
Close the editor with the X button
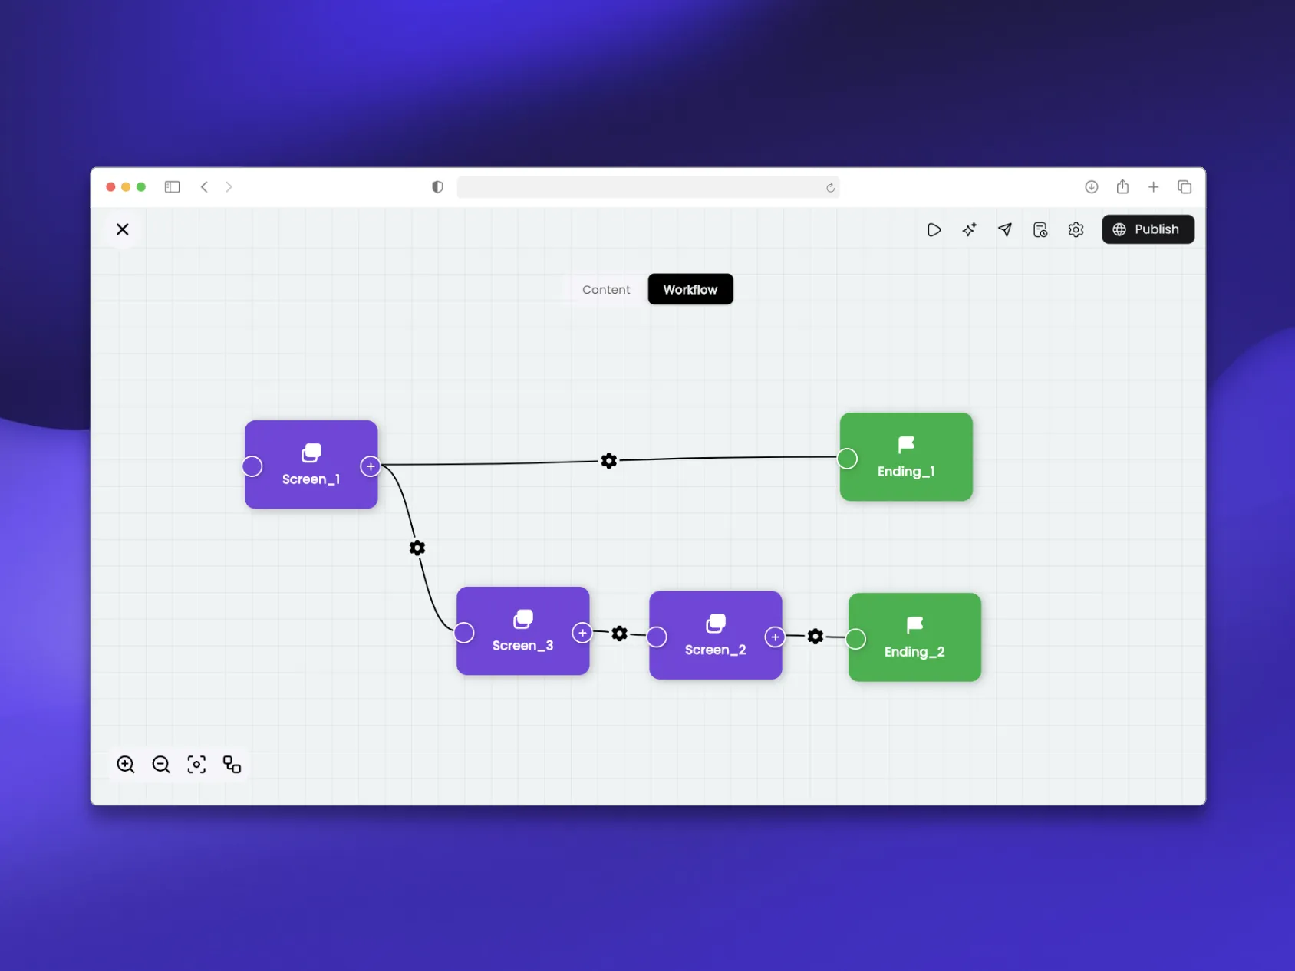[122, 229]
